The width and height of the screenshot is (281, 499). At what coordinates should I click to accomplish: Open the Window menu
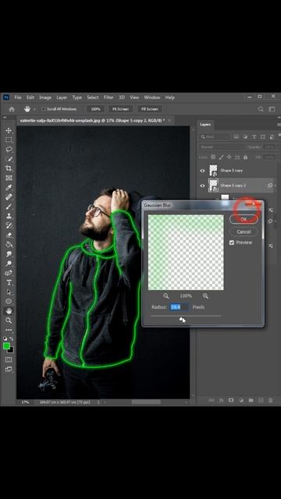pos(152,97)
